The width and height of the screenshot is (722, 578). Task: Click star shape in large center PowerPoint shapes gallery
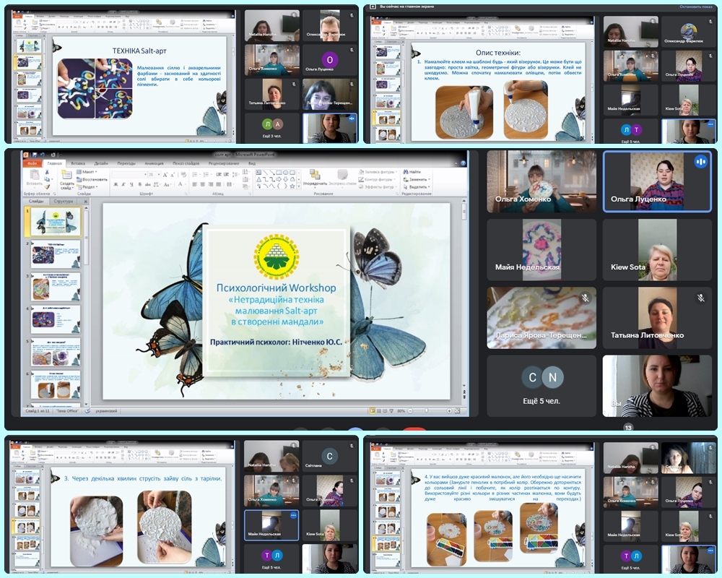292,186
